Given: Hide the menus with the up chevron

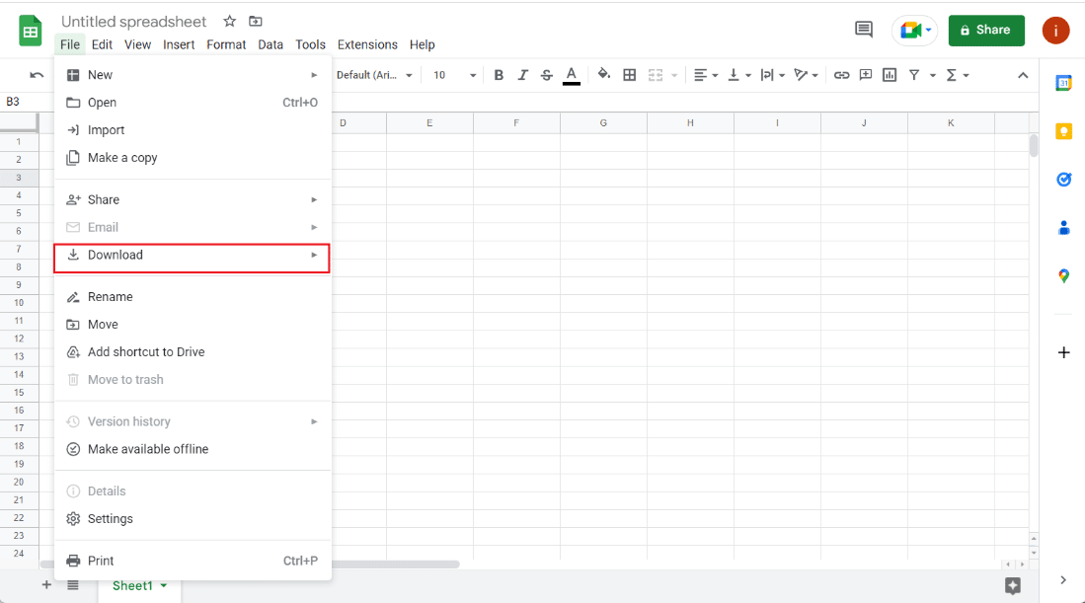Looking at the screenshot, I should tap(1023, 75).
